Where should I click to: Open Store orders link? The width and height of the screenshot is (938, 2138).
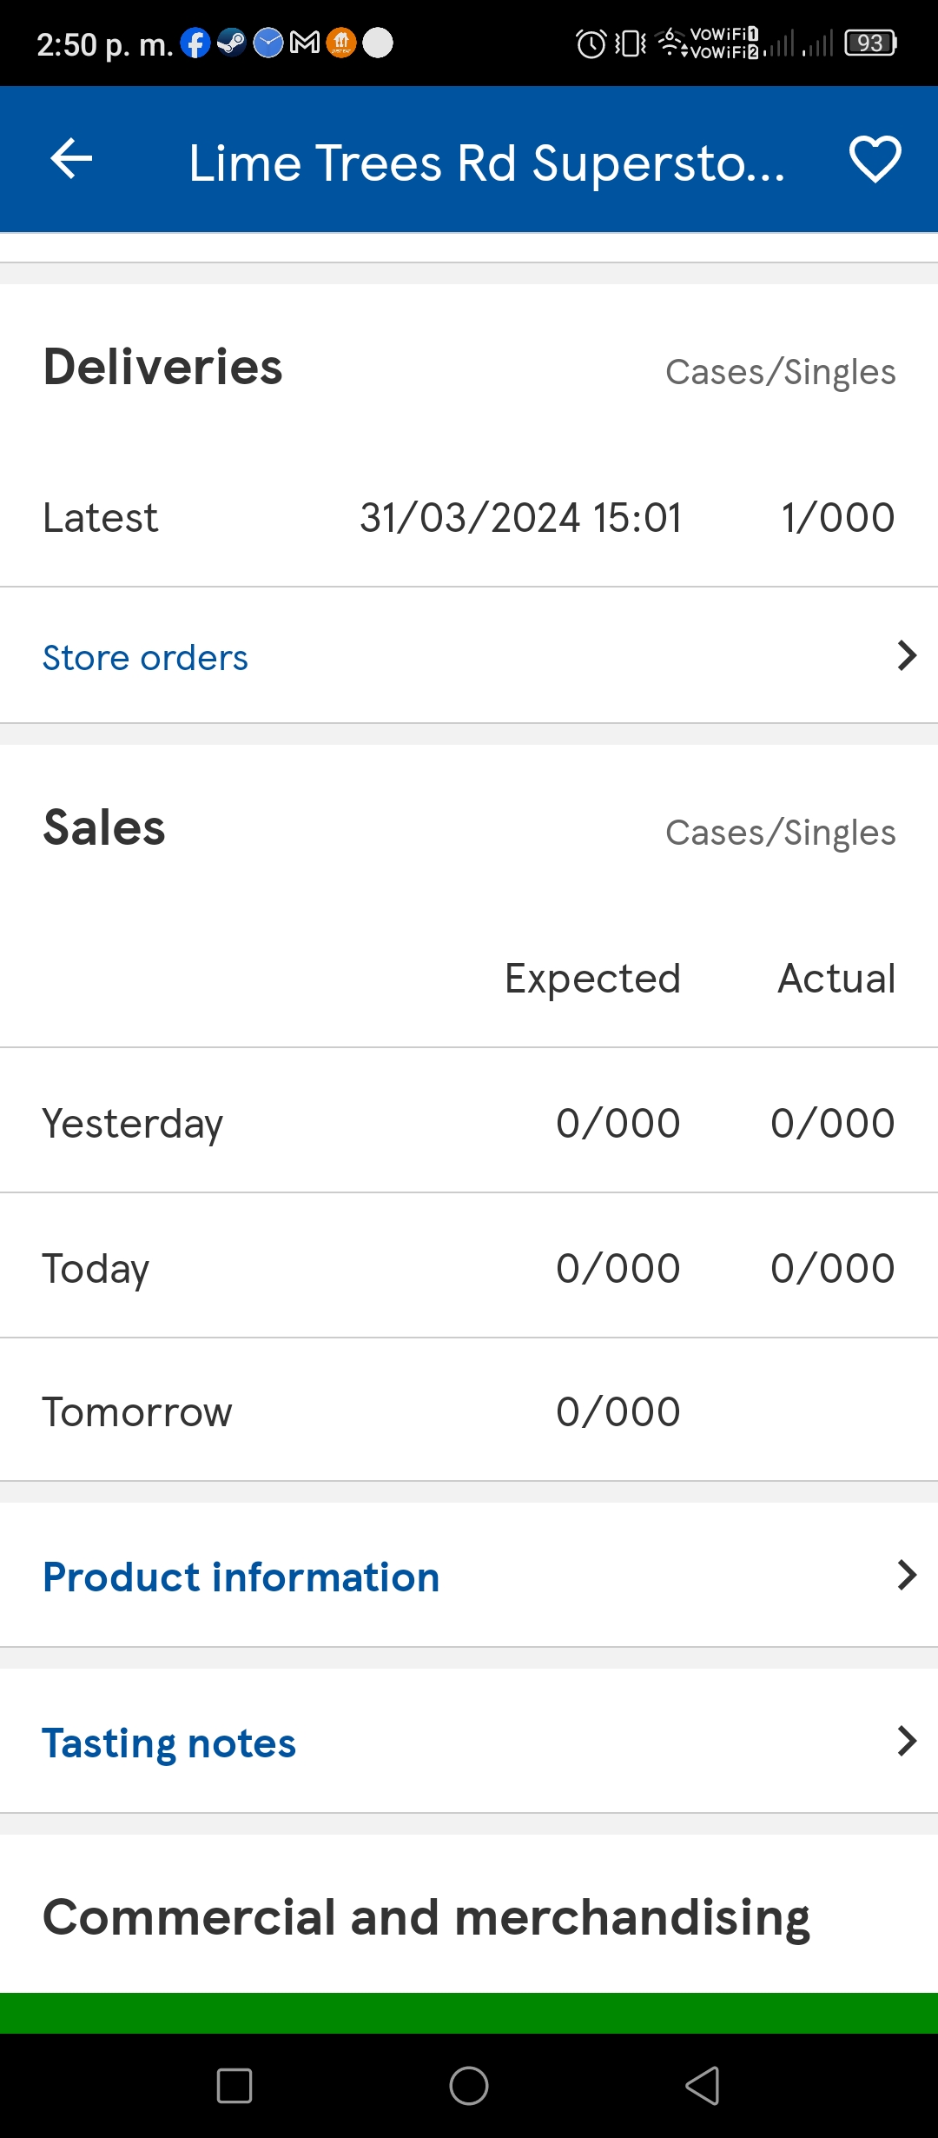(x=145, y=658)
